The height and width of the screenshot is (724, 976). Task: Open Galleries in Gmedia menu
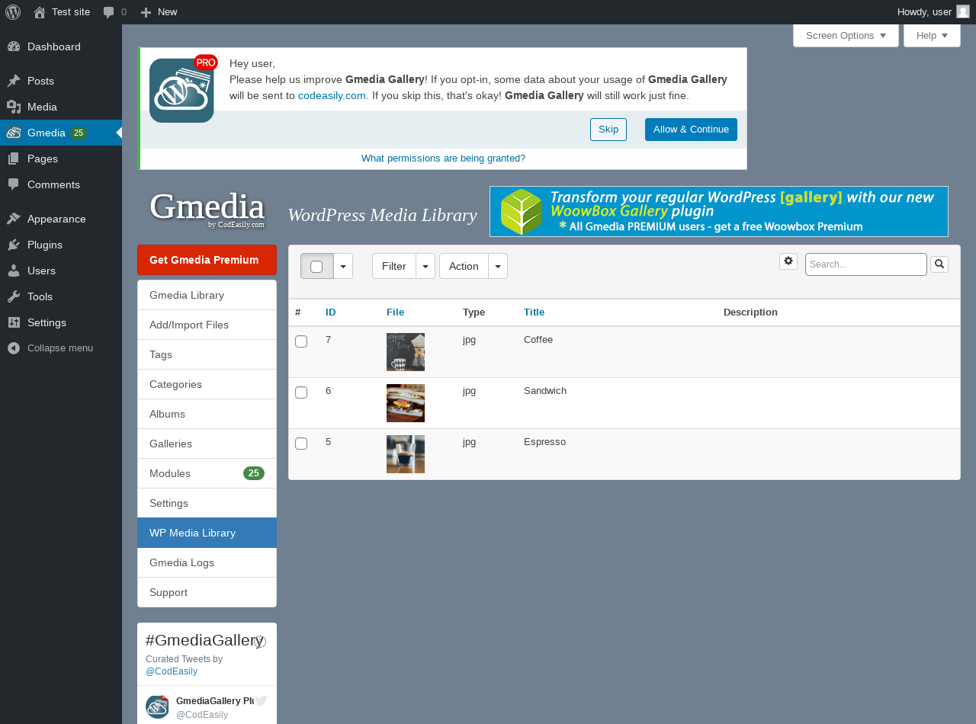pyautogui.click(x=207, y=444)
